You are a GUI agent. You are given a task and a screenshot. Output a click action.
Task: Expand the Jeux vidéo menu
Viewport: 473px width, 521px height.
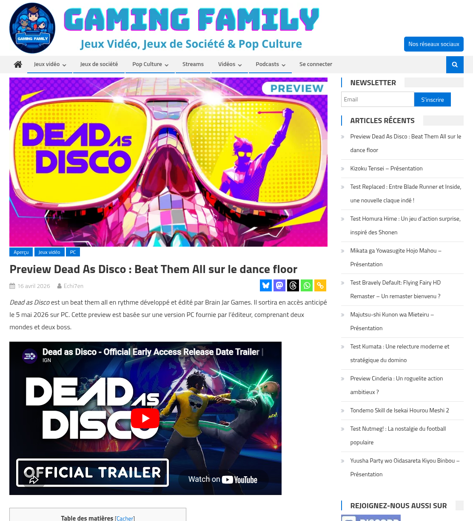point(50,64)
